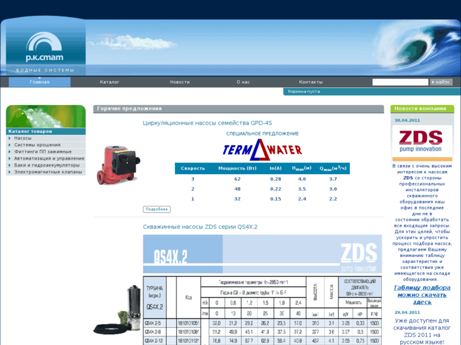Go to Новости in navigation bar
The image size is (461, 345).
coord(179,82)
